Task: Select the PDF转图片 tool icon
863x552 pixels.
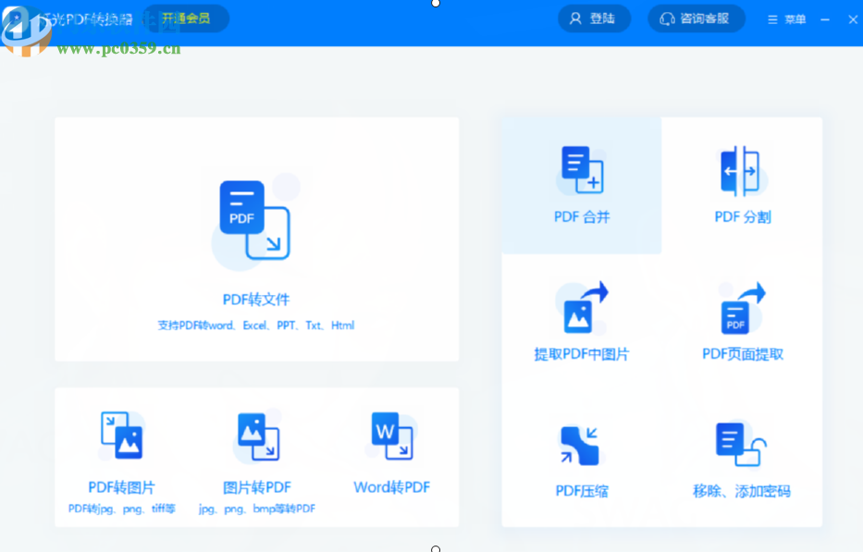Action: (120, 435)
